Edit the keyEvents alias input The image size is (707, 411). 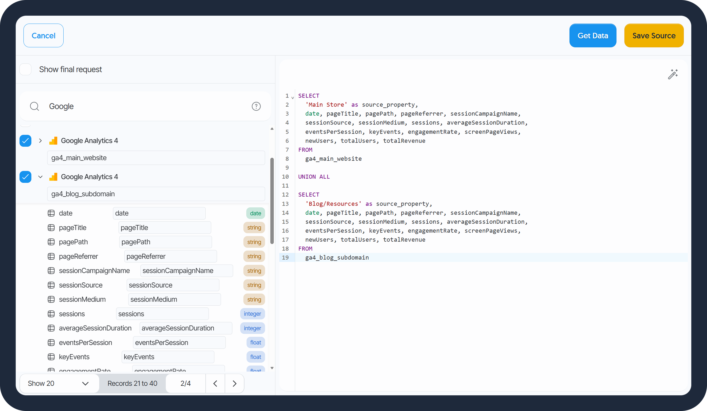168,357
